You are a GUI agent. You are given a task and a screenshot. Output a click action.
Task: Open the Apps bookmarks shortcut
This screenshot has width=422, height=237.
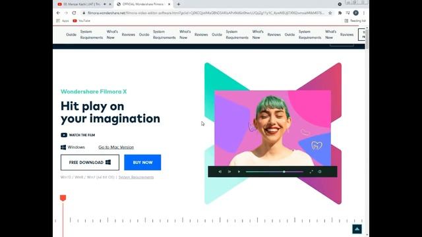pos(63,20)
